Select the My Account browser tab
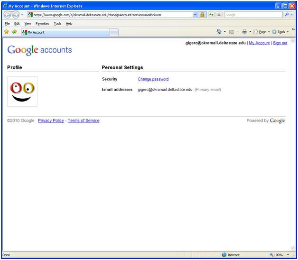This screenshot has width=298, height=260. click(x=65, y=32)
